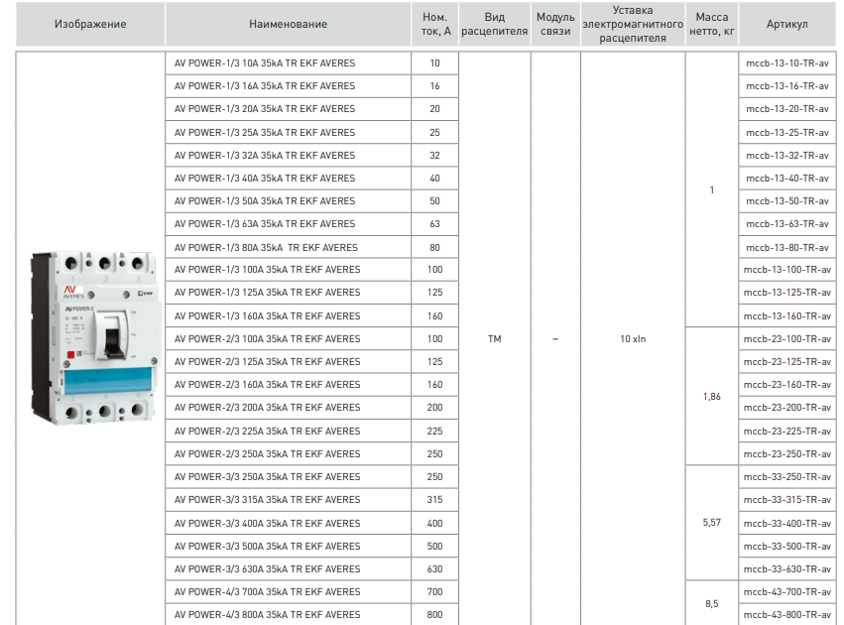
Task: Select "AV POWER-1/3 32A 35kA TR EKF AVERES"
Action: (265, 156)
